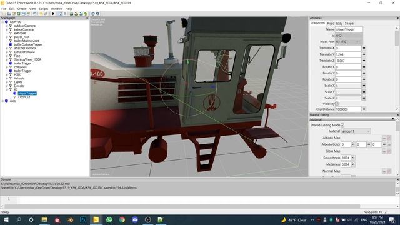Expand the Wheels tree node
Screen dimensions: 400x225
[x=7, y=78]
